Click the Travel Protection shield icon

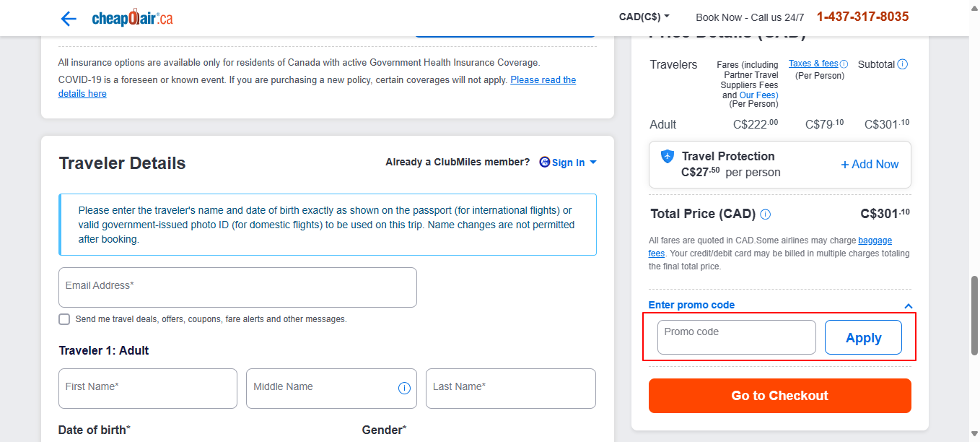click(669, 157)
